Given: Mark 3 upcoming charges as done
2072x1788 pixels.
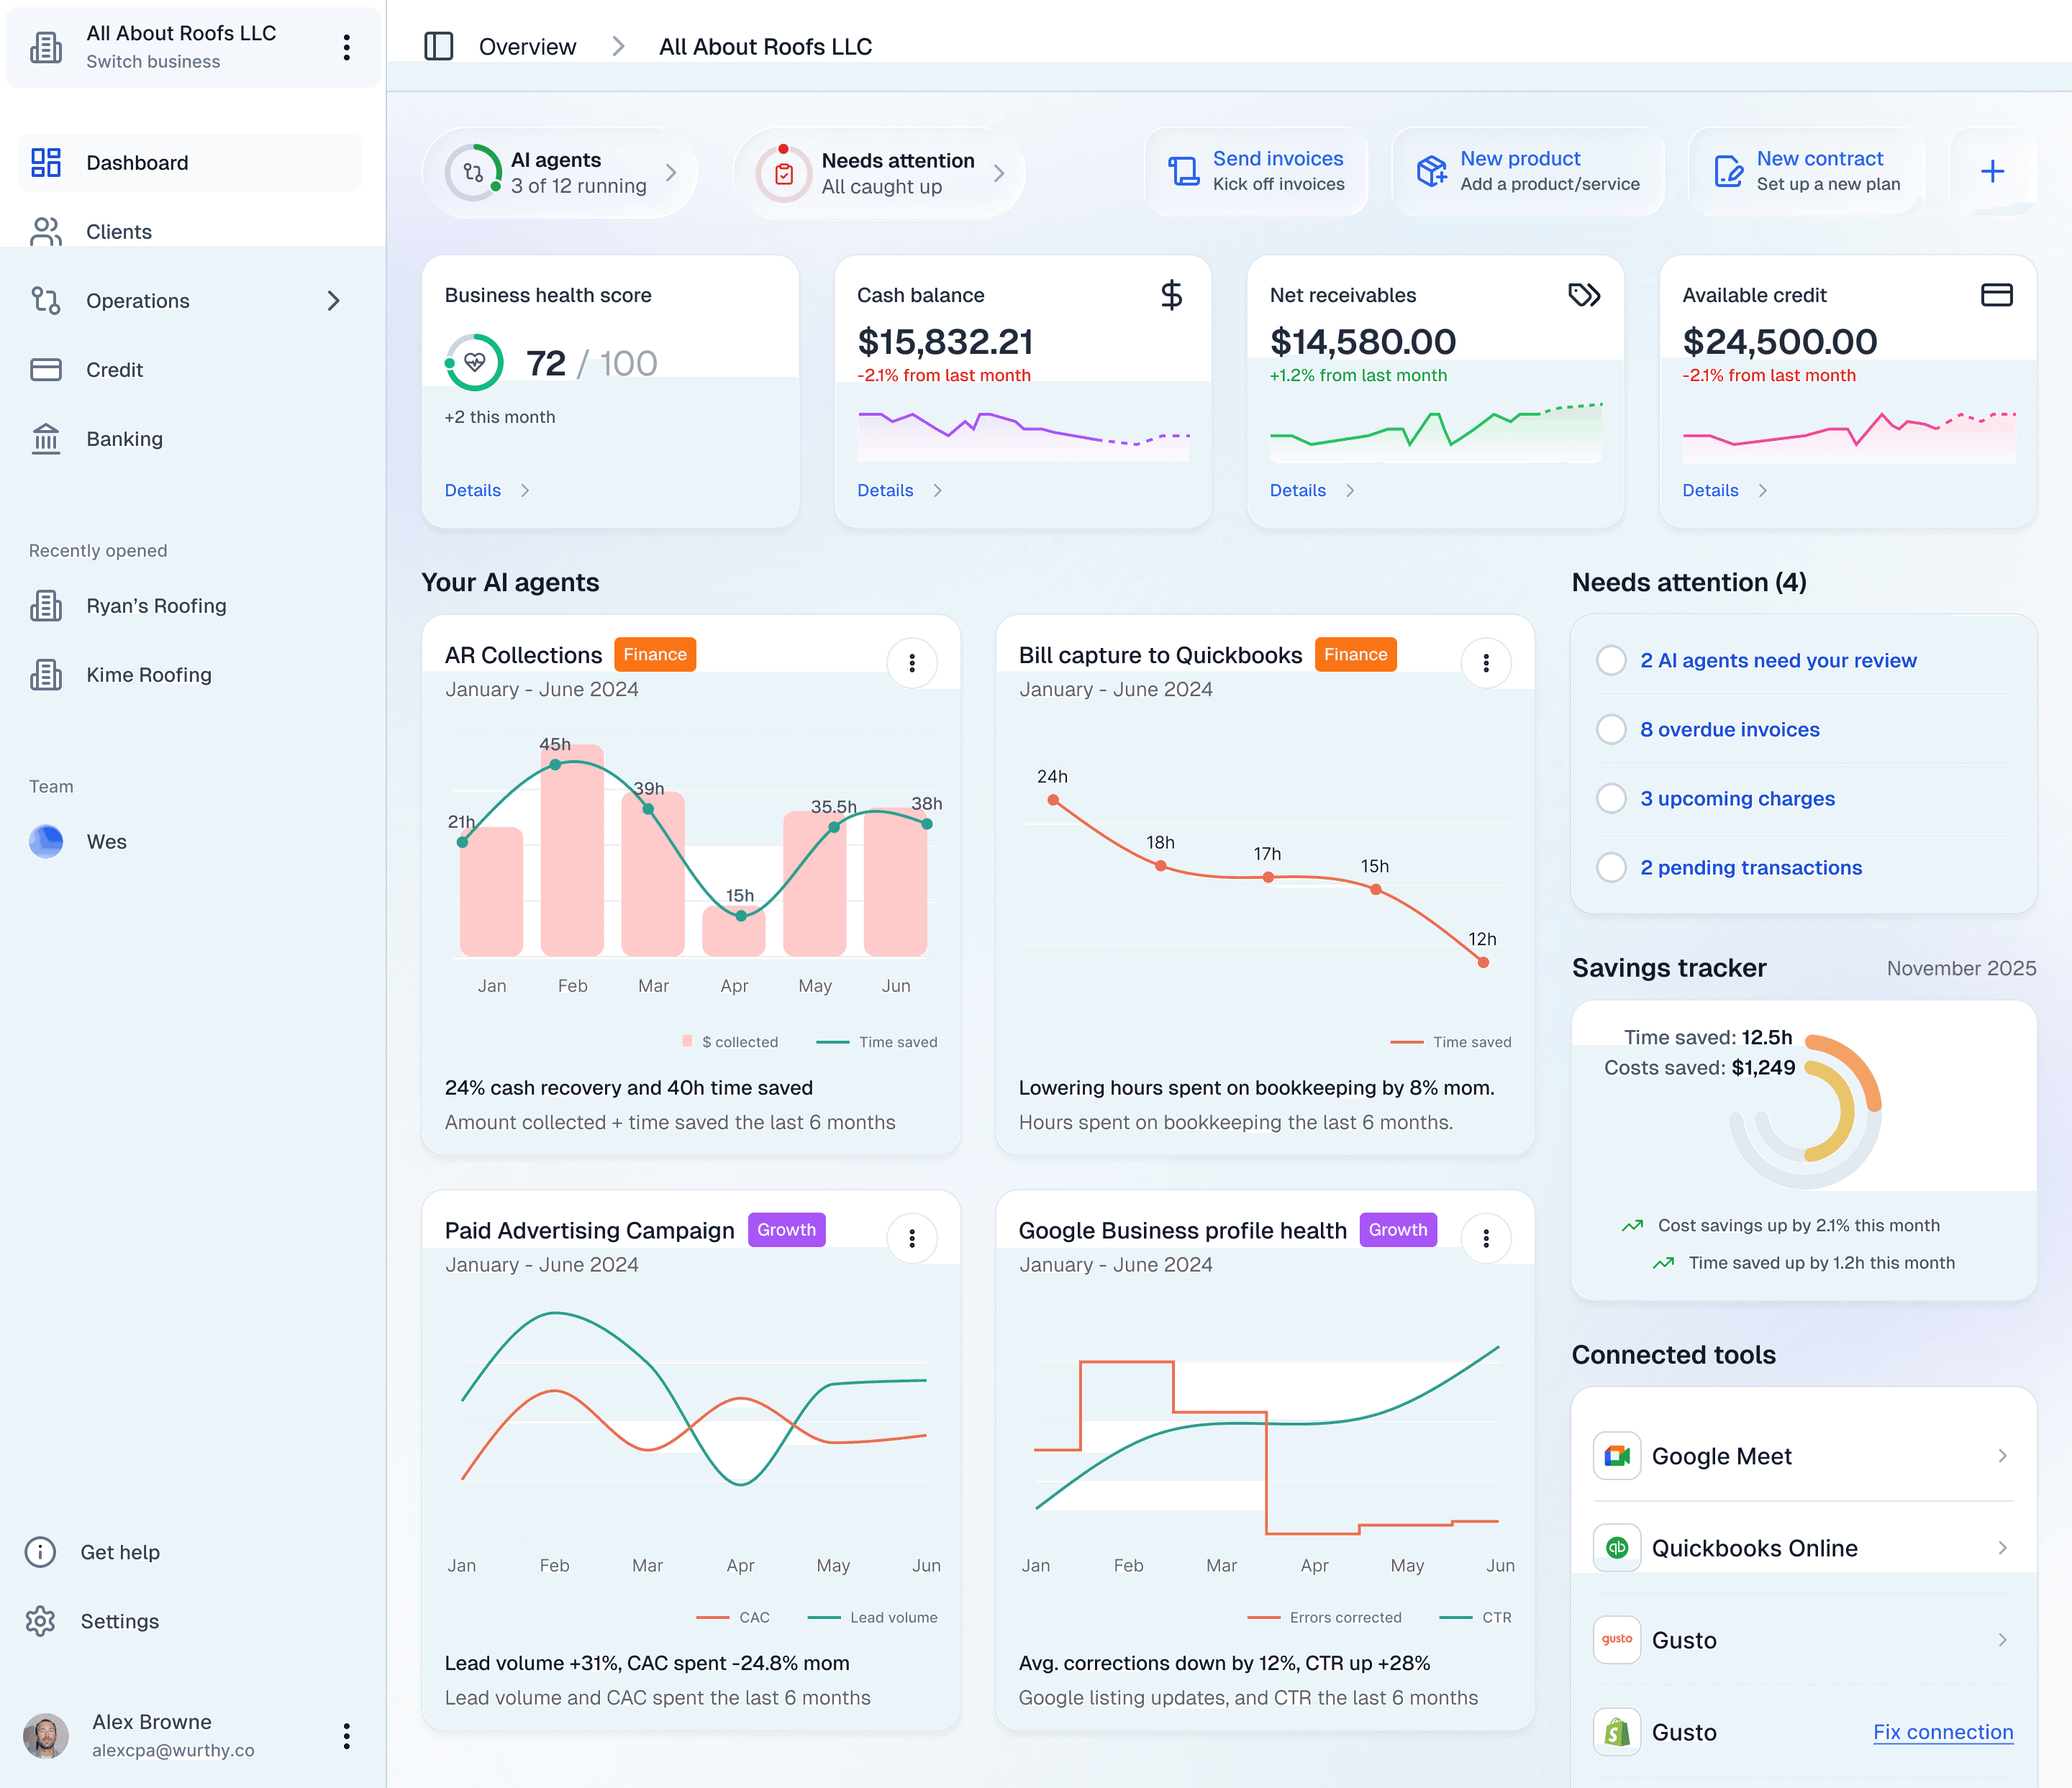Looking at the screenshot, I should point(1610,798).
